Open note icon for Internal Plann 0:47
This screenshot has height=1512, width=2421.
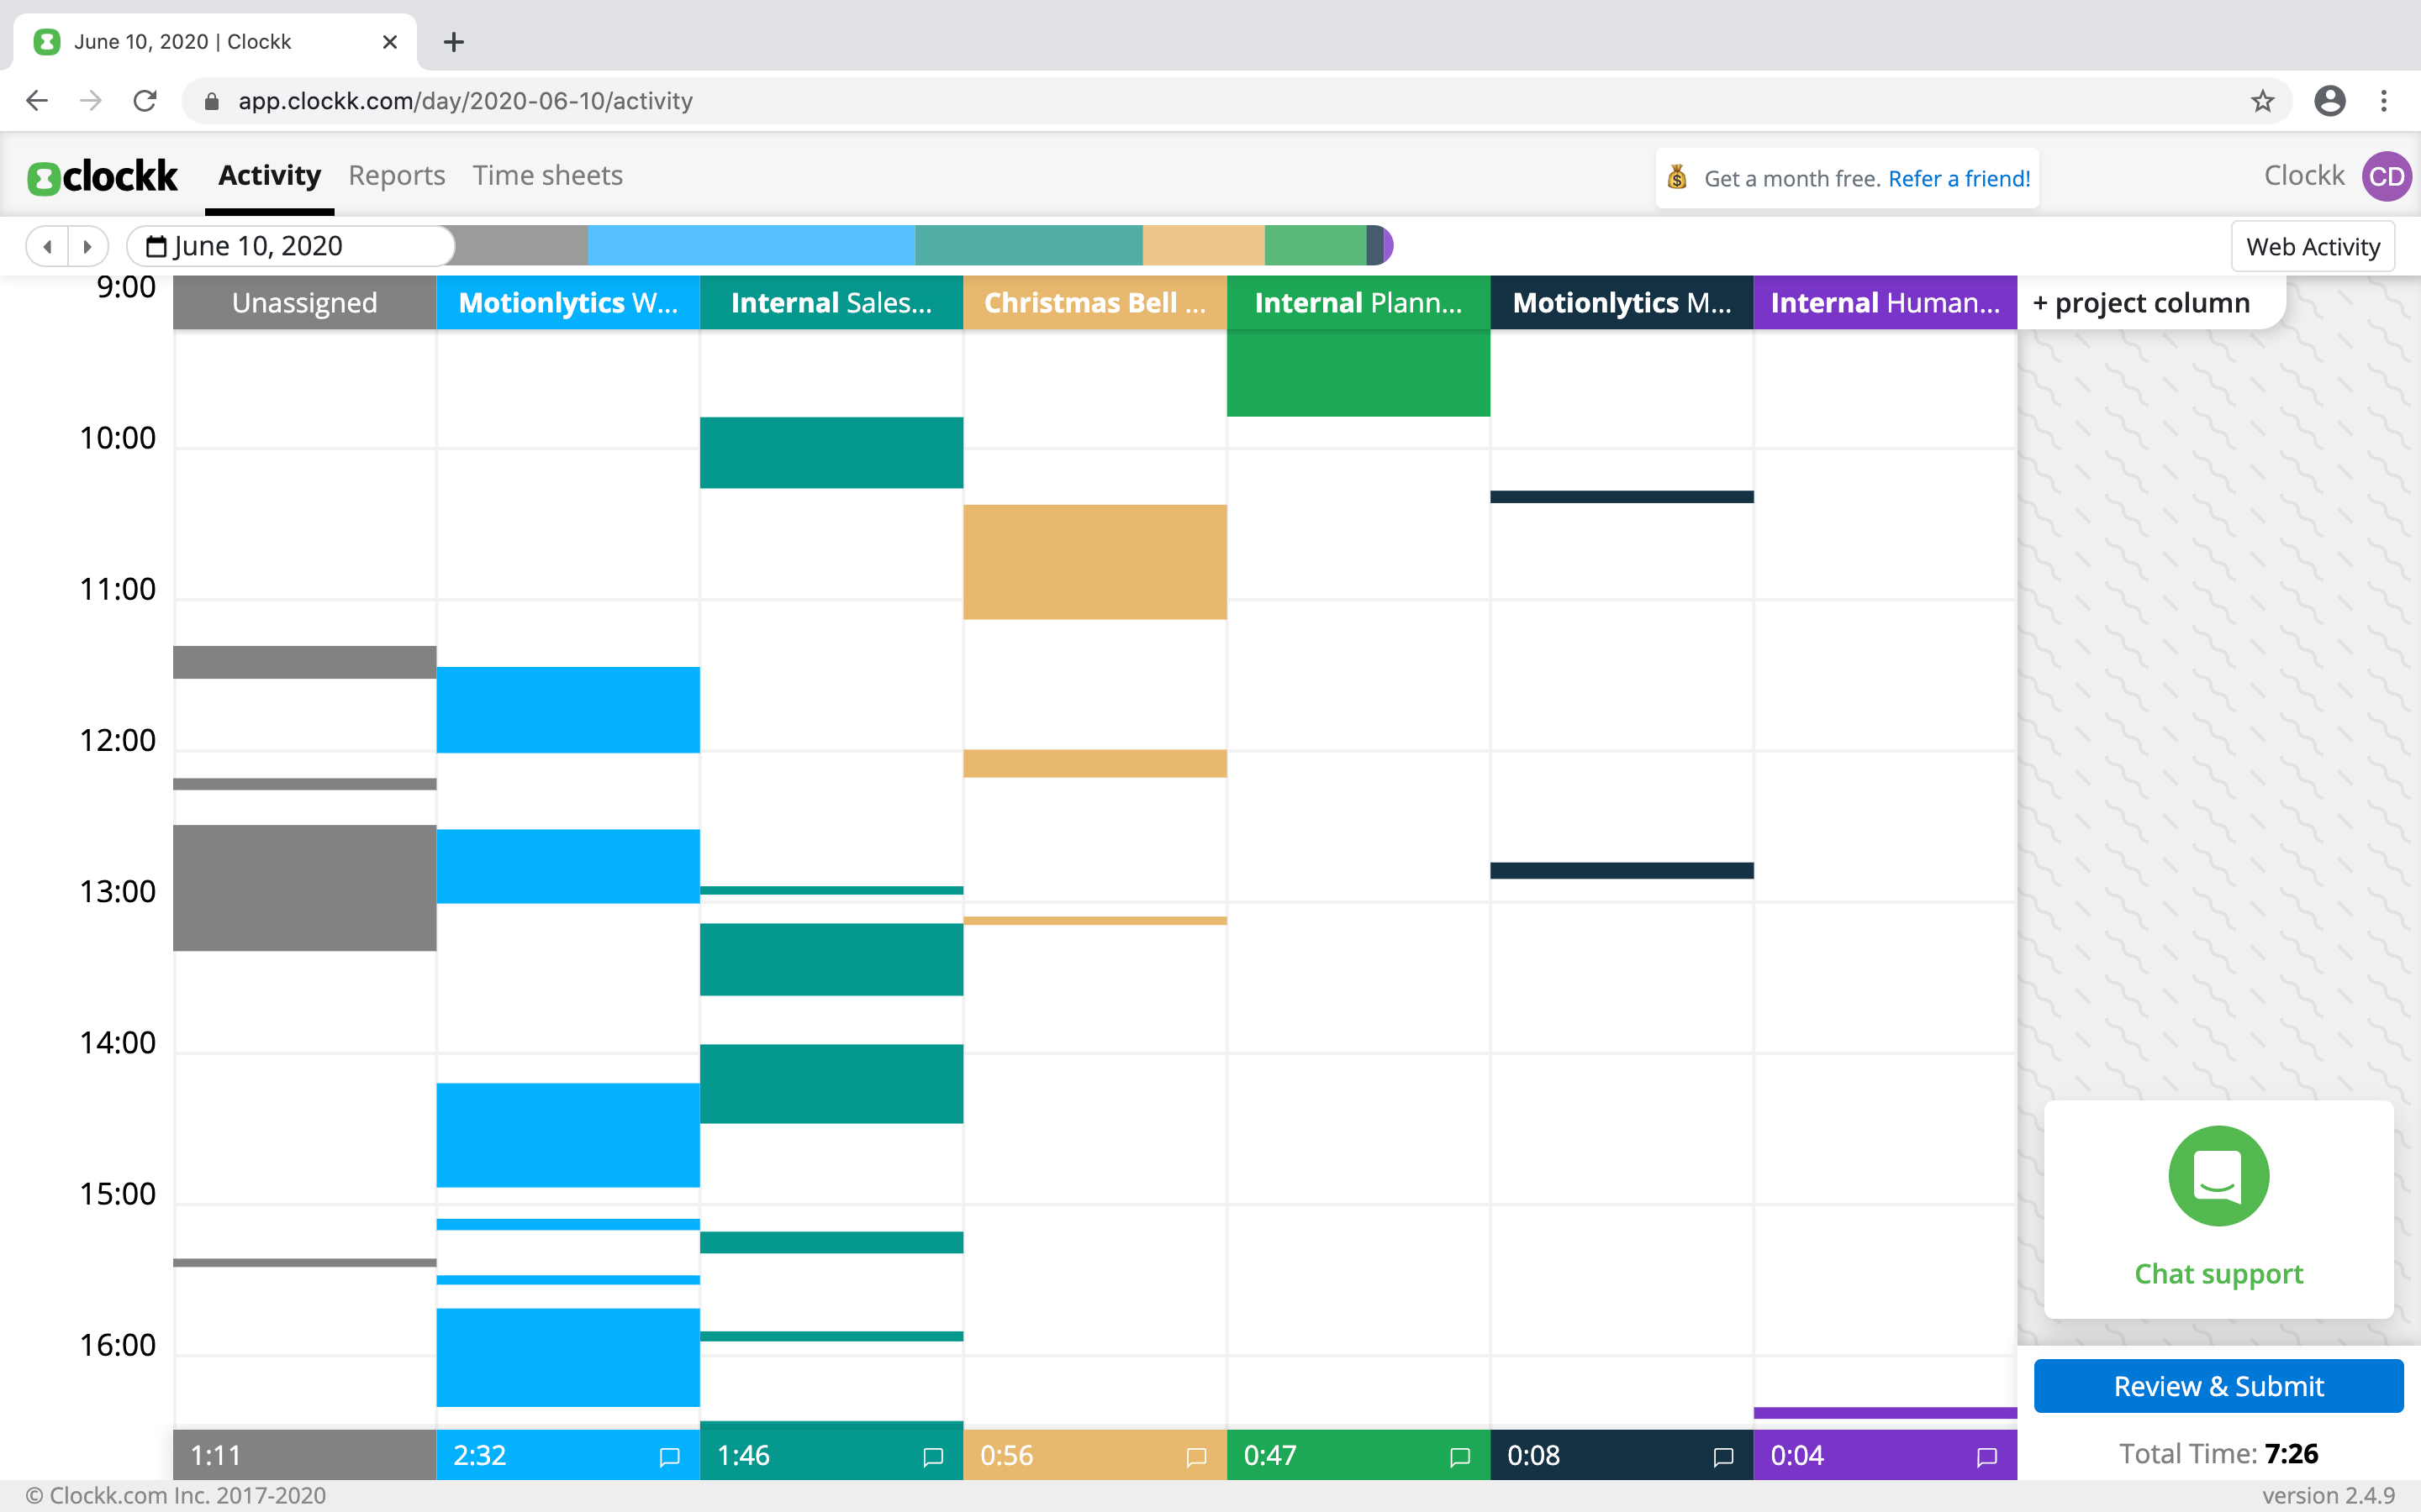pyautogui.click(x=1459, y=1456)
